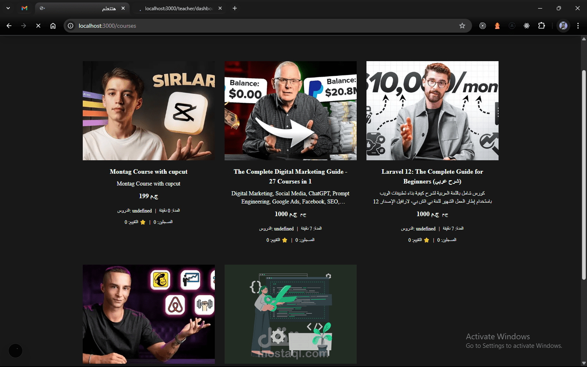The width and height of the screenshot is (587, 367).
Task: Open the Montag Course CapCut thumbnail
Action: (x=149, y=111)
